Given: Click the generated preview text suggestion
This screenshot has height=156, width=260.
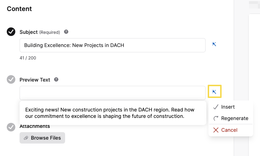Looking at the screenshot, I should click(x=110, y=113).
